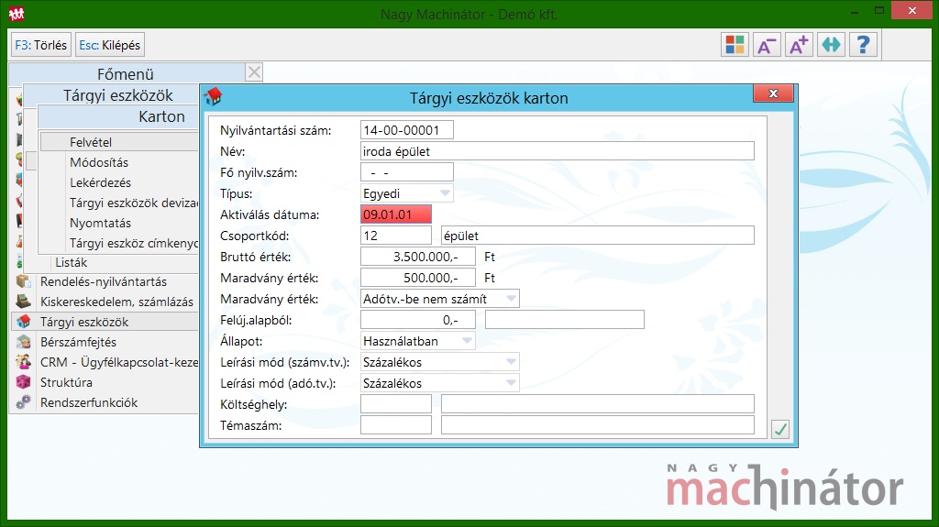Open Leírási mód (adó.tv.) dropdown

tap(439, 383)
